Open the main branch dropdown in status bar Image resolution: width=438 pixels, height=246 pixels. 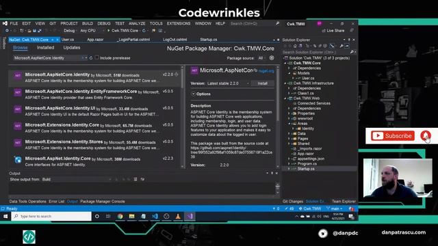click(x=335, y=208)
